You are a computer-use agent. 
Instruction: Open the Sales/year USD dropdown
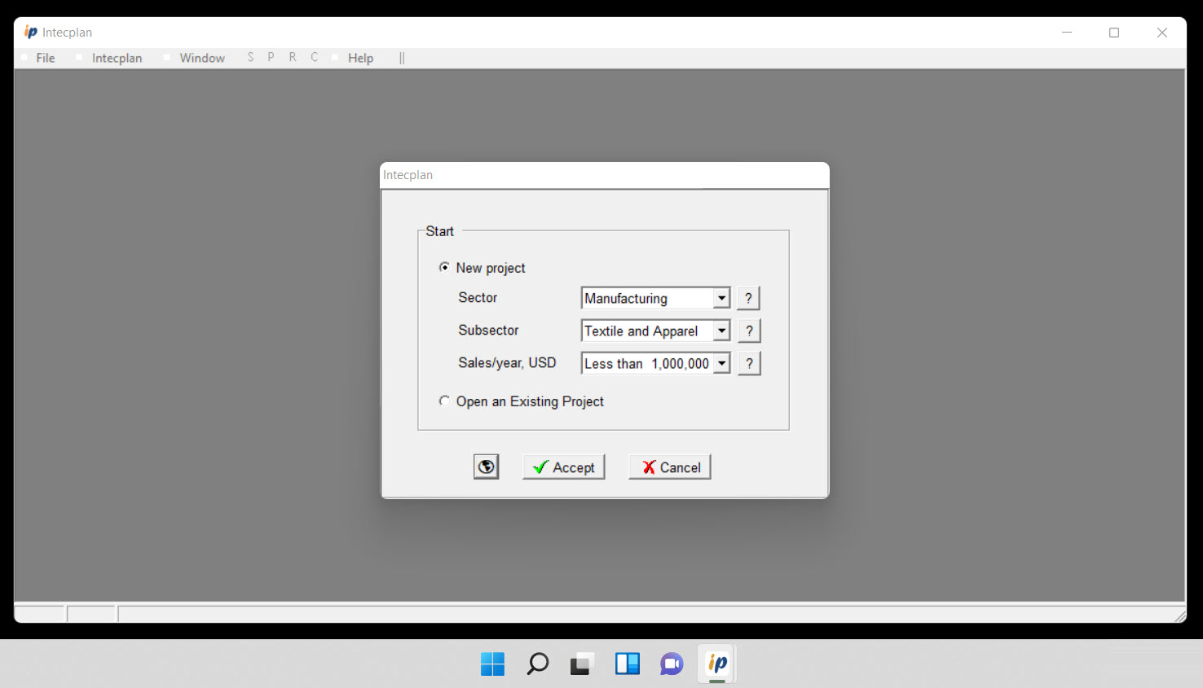[722, 363]
